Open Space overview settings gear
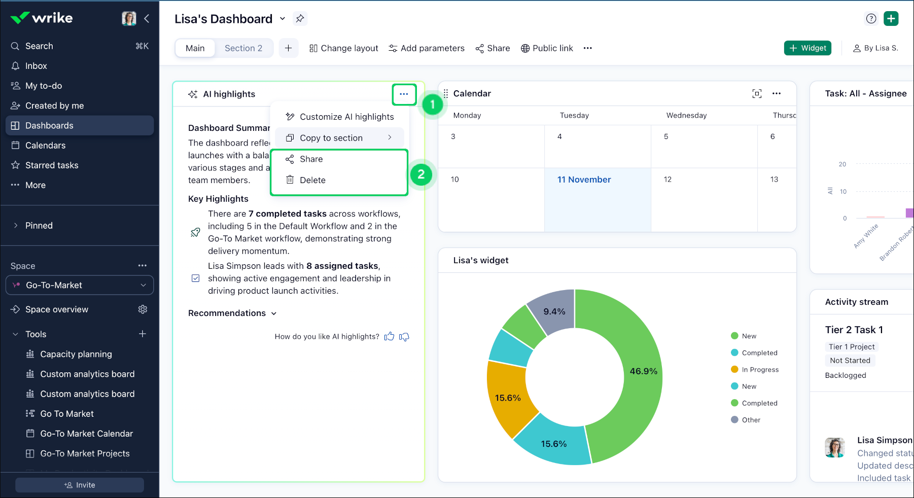Screen dimensions: 914x498 tap(143, 309)
